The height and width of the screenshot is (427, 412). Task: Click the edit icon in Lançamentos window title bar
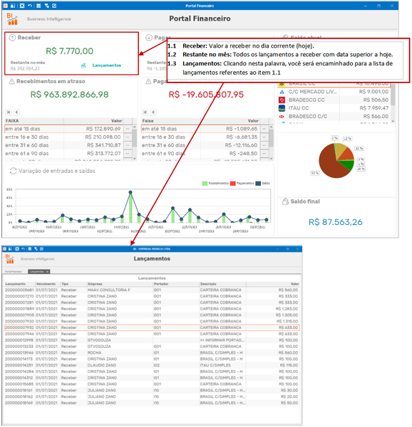tap(42, 249)
